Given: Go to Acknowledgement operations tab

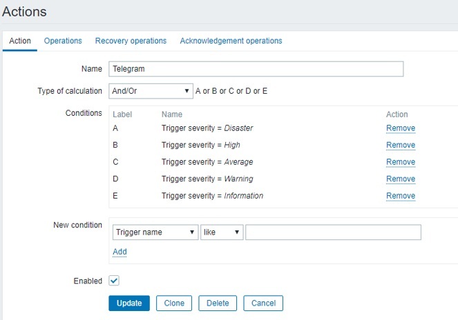Looking at the screenshot, I should (x=231, y=41).
